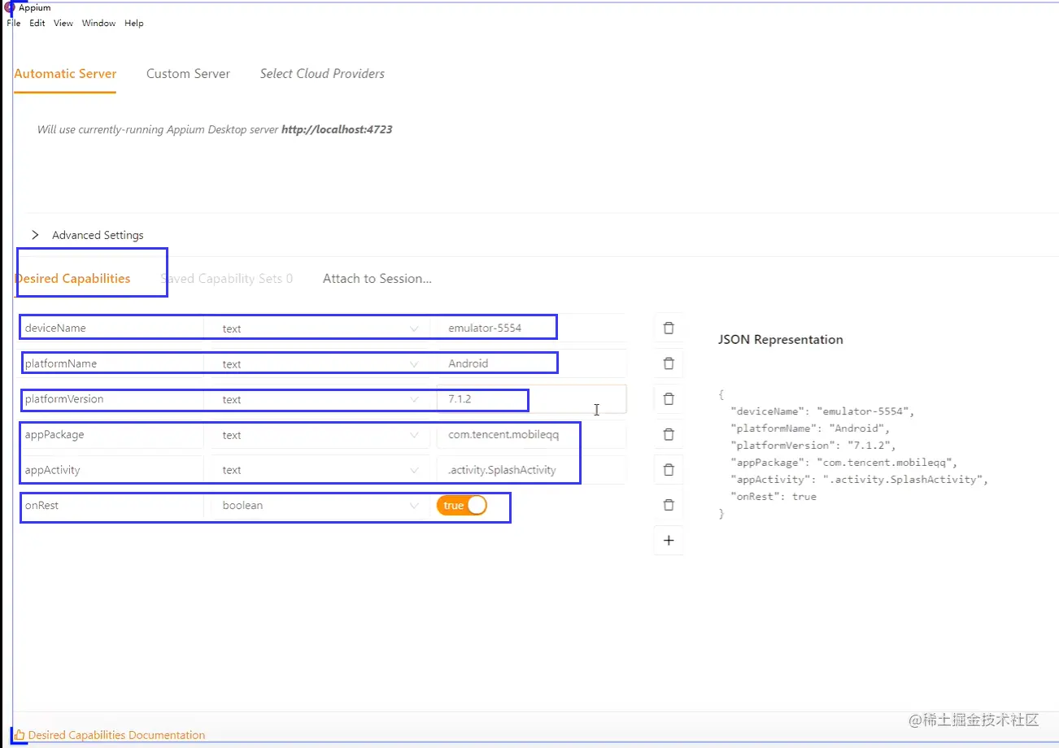1059x748 pixels.
Task: Open Saved Capability Sets tab
Action: pos(226,278)
